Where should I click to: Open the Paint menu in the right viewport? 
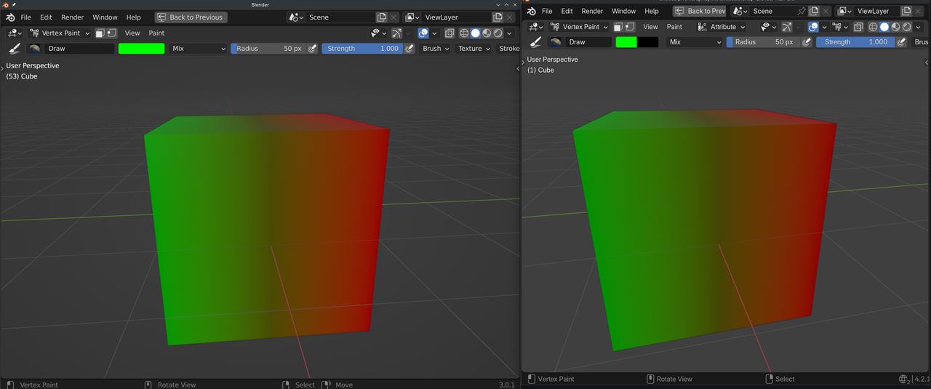674,27
